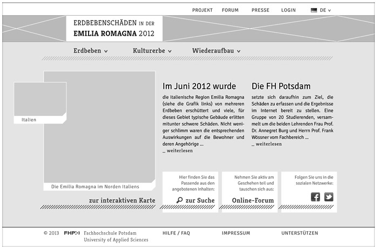Open HILFE / FAQ in footer
Screen dimensions: 377x249
point(176,233)
